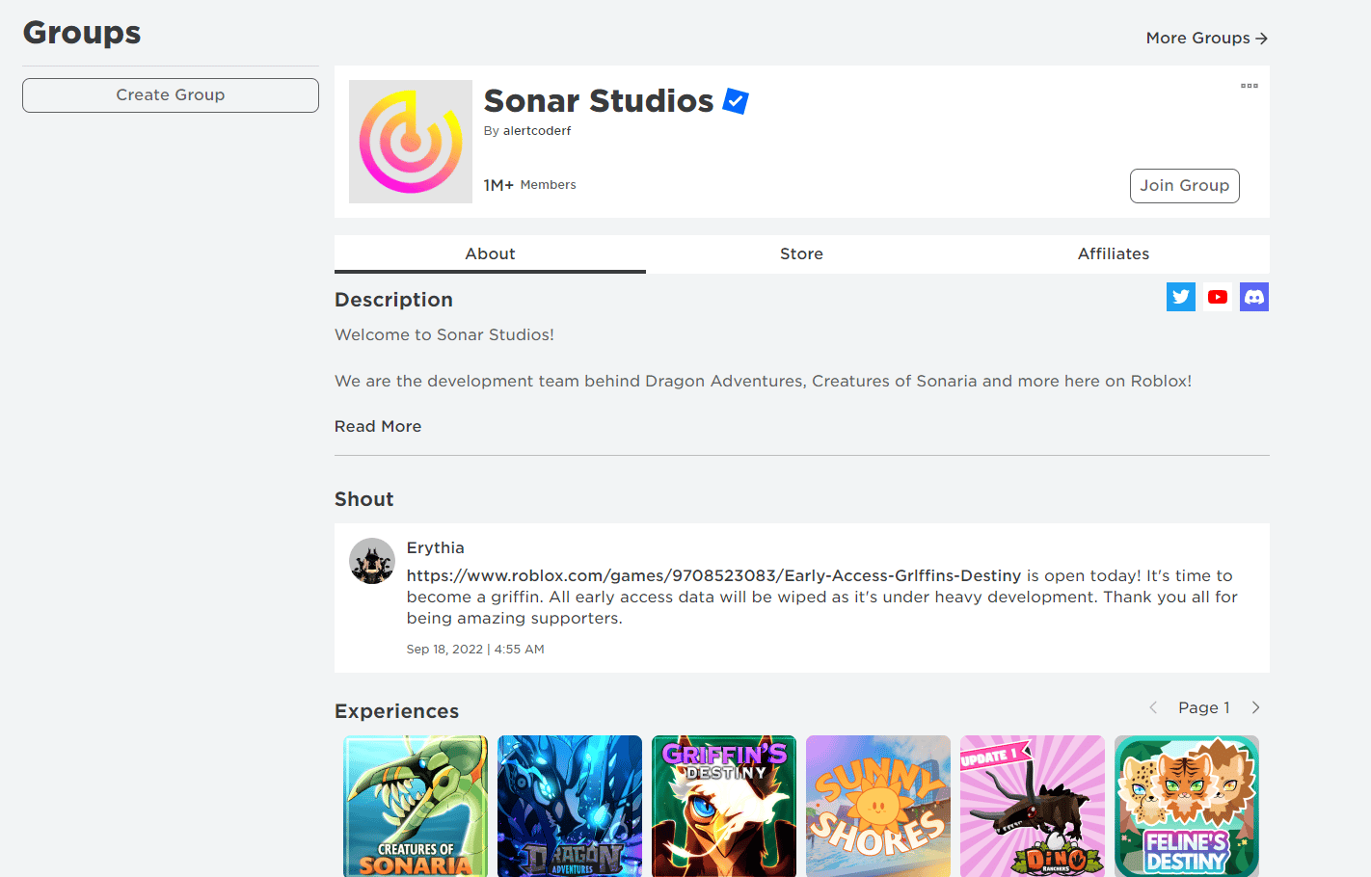Click the 1M+ Members count text
Viewport: 1371px width, 877px height.
(530, 185)
